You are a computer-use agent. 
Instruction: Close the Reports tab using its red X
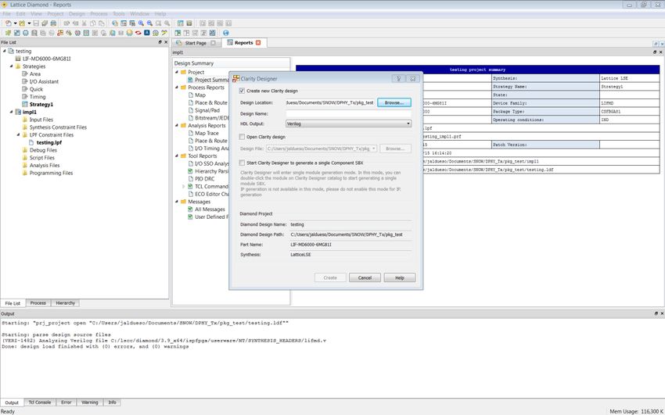pos(258,42)
